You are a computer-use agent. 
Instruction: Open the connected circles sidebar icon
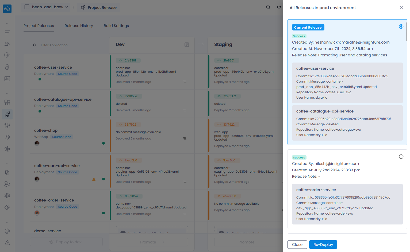(x=7, y=184)
